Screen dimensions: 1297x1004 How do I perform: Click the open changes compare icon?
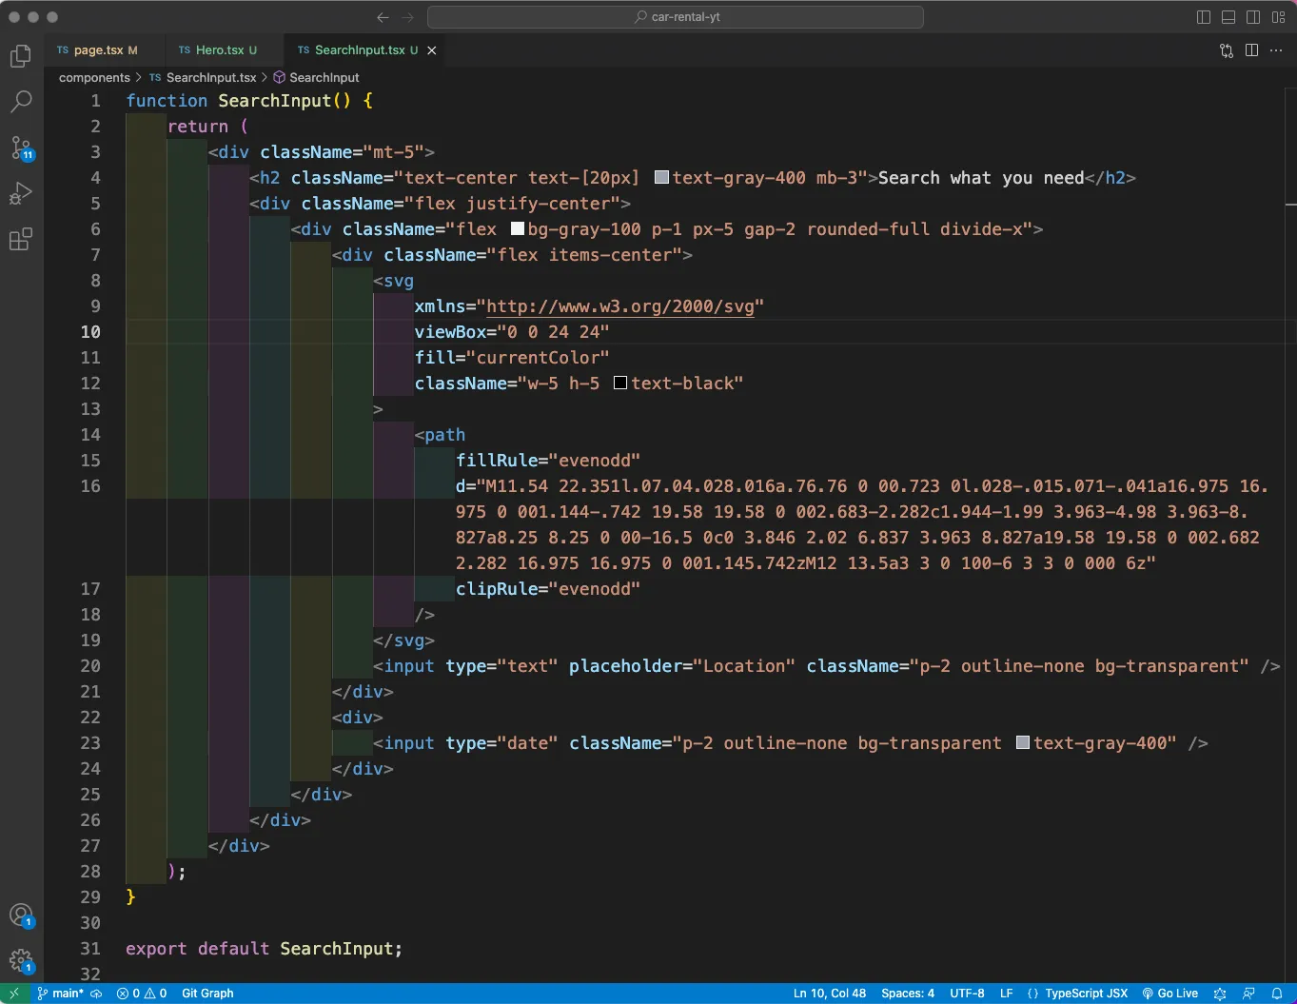point(1227,50)
